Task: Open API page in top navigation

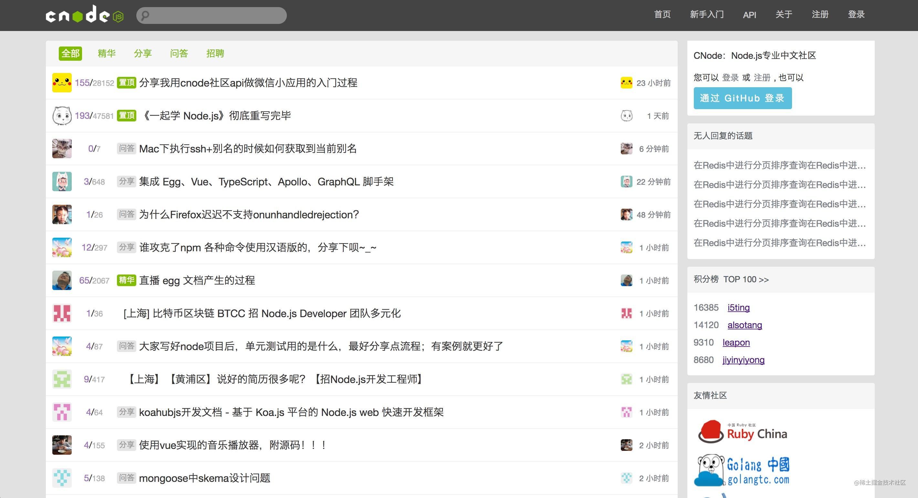Action: 749,15
